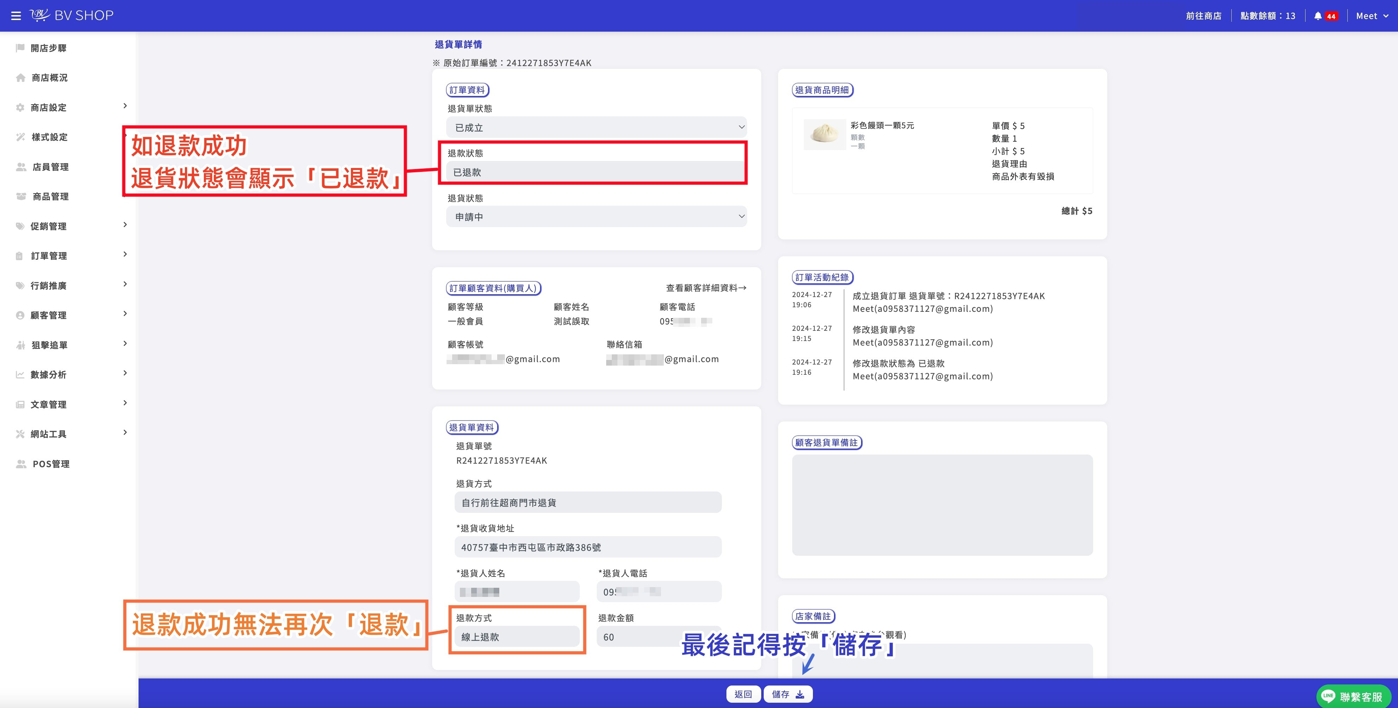Click the 退貨收貨地址 address field
The height and width of the screenshot is (708, 1398).
coord(588,547)
